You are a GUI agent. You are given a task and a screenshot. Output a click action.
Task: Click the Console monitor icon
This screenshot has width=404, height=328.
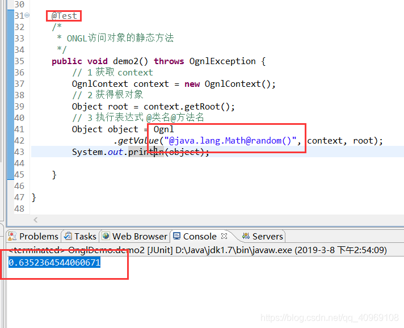(177, 236)
